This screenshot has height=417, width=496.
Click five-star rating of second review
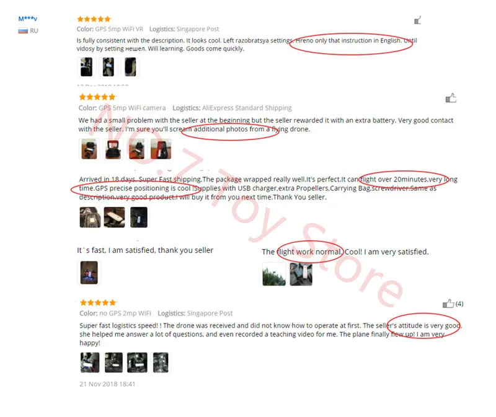[x=97, y=97]
